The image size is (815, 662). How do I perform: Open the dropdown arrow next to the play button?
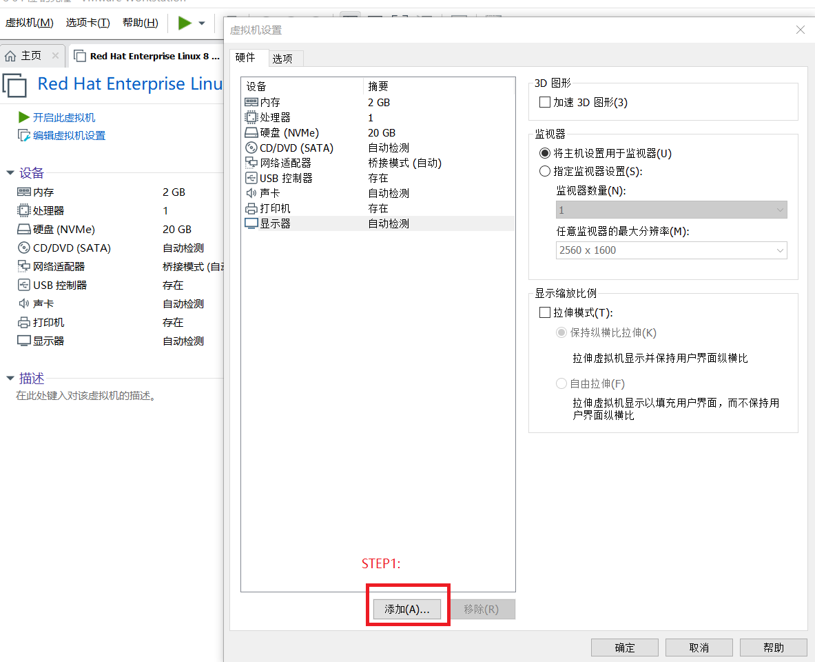click(202, 23)
